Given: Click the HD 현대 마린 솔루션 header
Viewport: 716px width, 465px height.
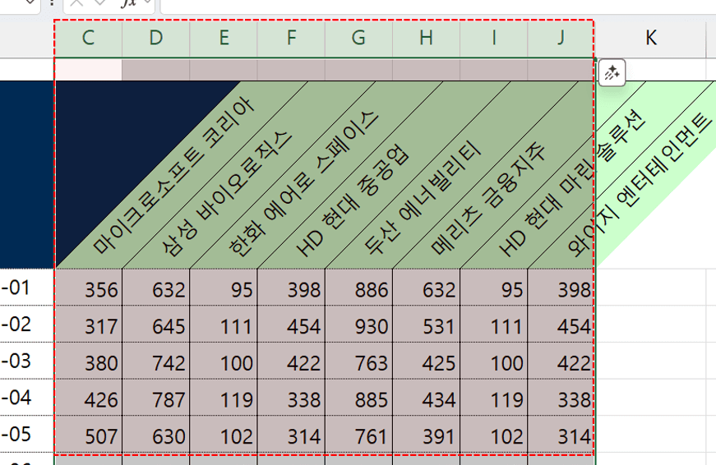Looking at the screenshot, I should pyautogui.click(x=570, y=183).
